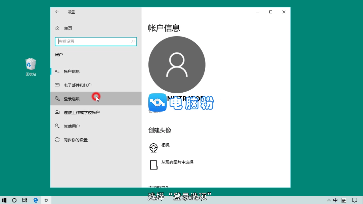Click the Settings gear on the taskbar
363x204 pixels.
(x=46, y=200)
